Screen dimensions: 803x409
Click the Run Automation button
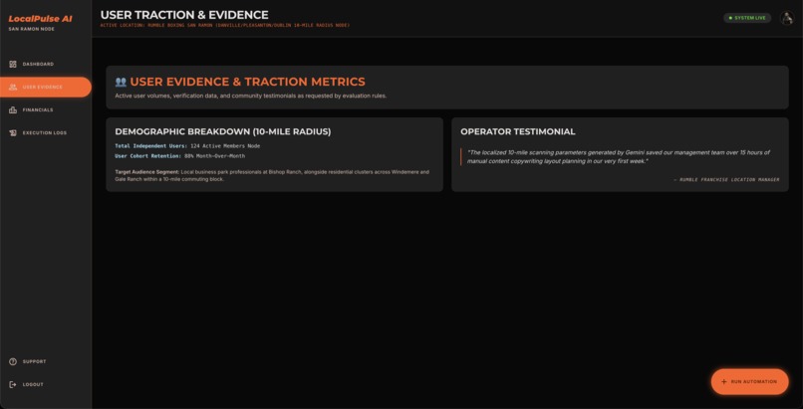(x=750, y=382)
